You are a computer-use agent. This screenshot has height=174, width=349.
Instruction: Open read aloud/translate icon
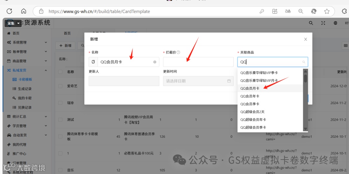288,11
